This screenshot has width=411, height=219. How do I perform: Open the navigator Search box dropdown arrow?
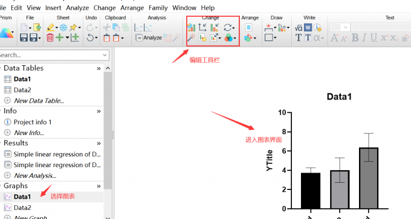coord(105,55)
